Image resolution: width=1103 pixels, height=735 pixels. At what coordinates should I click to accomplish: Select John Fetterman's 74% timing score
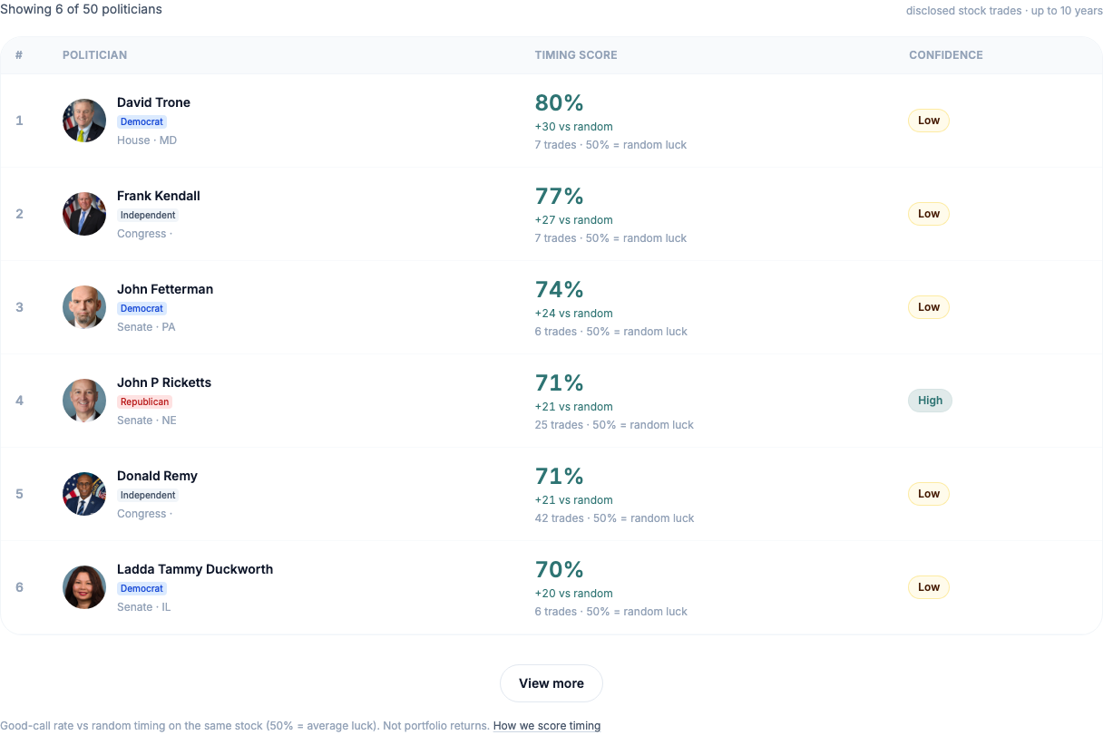[560, 289]
